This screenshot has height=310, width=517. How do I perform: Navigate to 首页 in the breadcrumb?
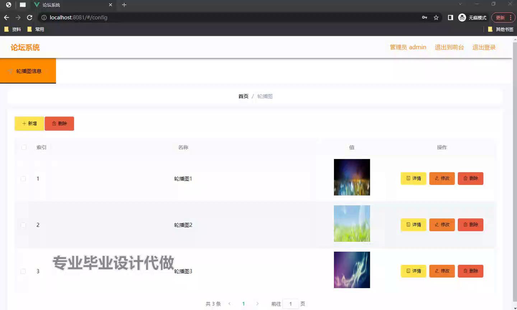click(x=243, y=96)
